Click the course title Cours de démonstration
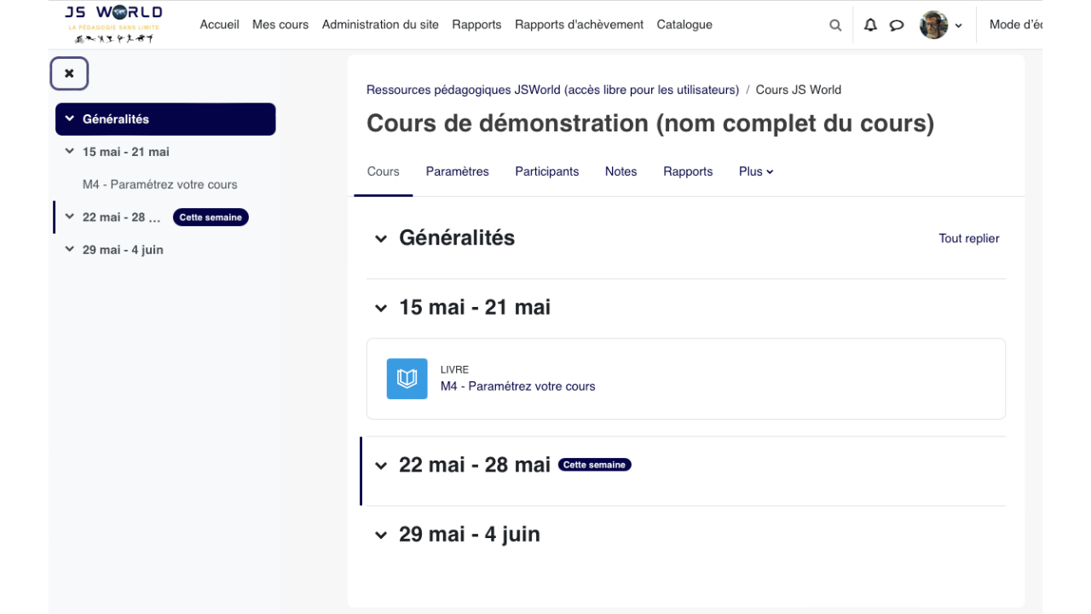Viewport: 1091px width, 614px height. pos(650,124)
